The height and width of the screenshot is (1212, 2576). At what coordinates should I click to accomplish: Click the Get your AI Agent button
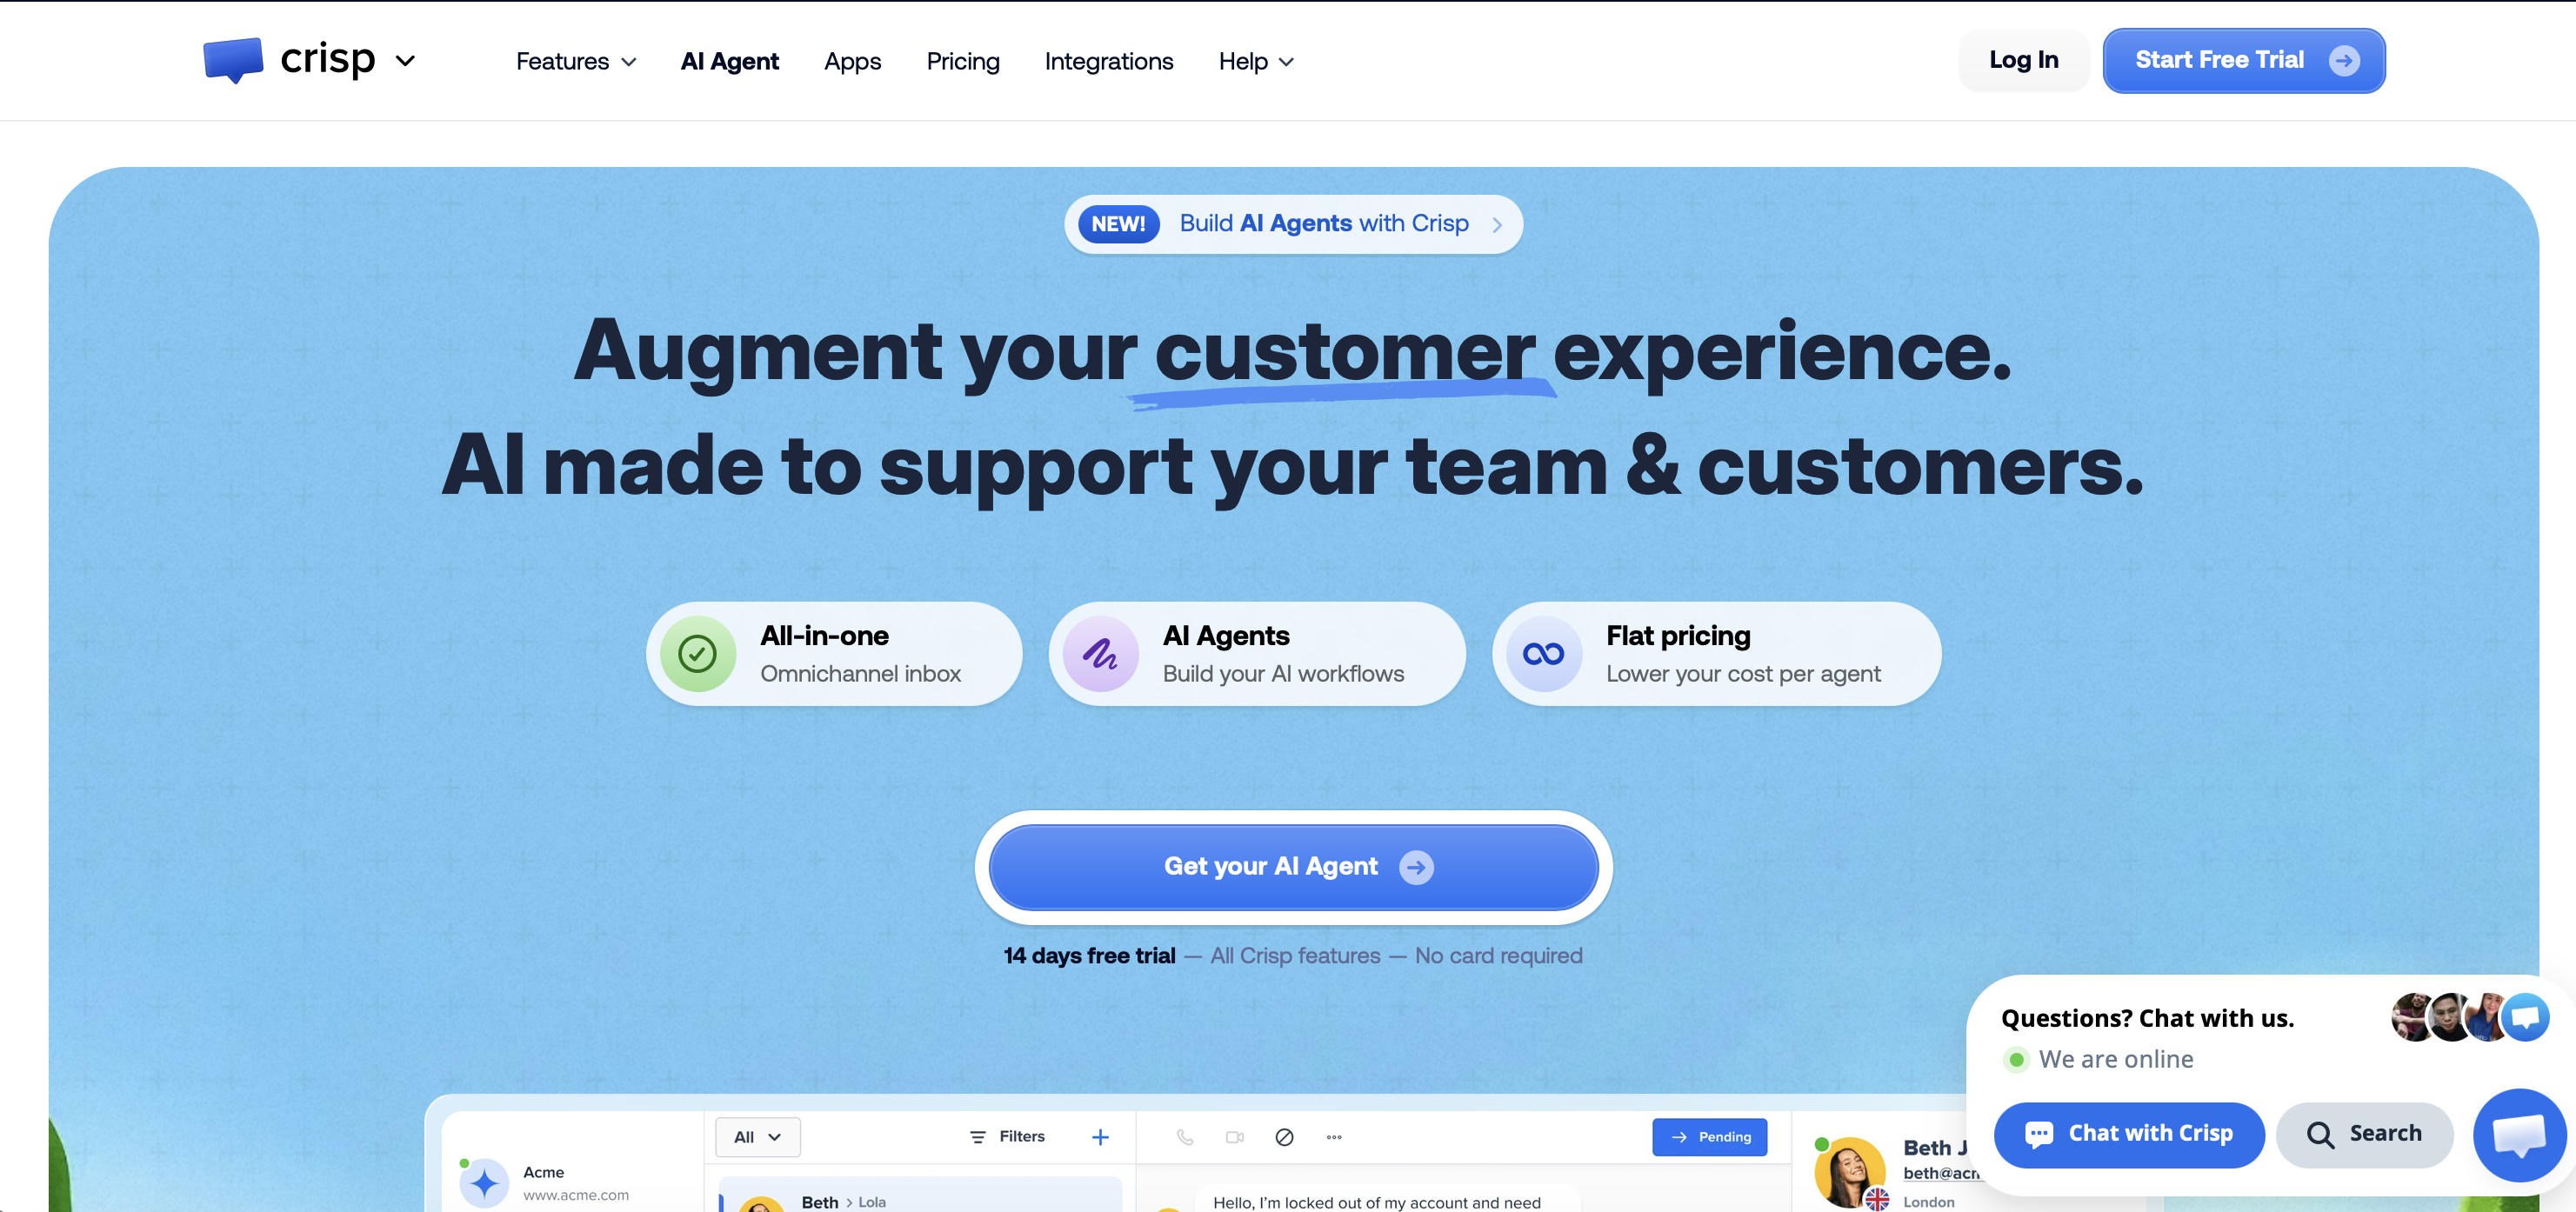1293,867
